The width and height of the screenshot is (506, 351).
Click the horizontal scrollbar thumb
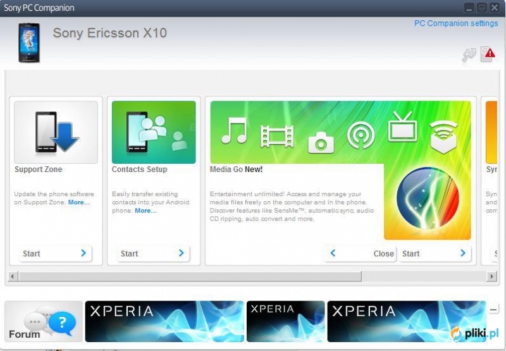190,276
